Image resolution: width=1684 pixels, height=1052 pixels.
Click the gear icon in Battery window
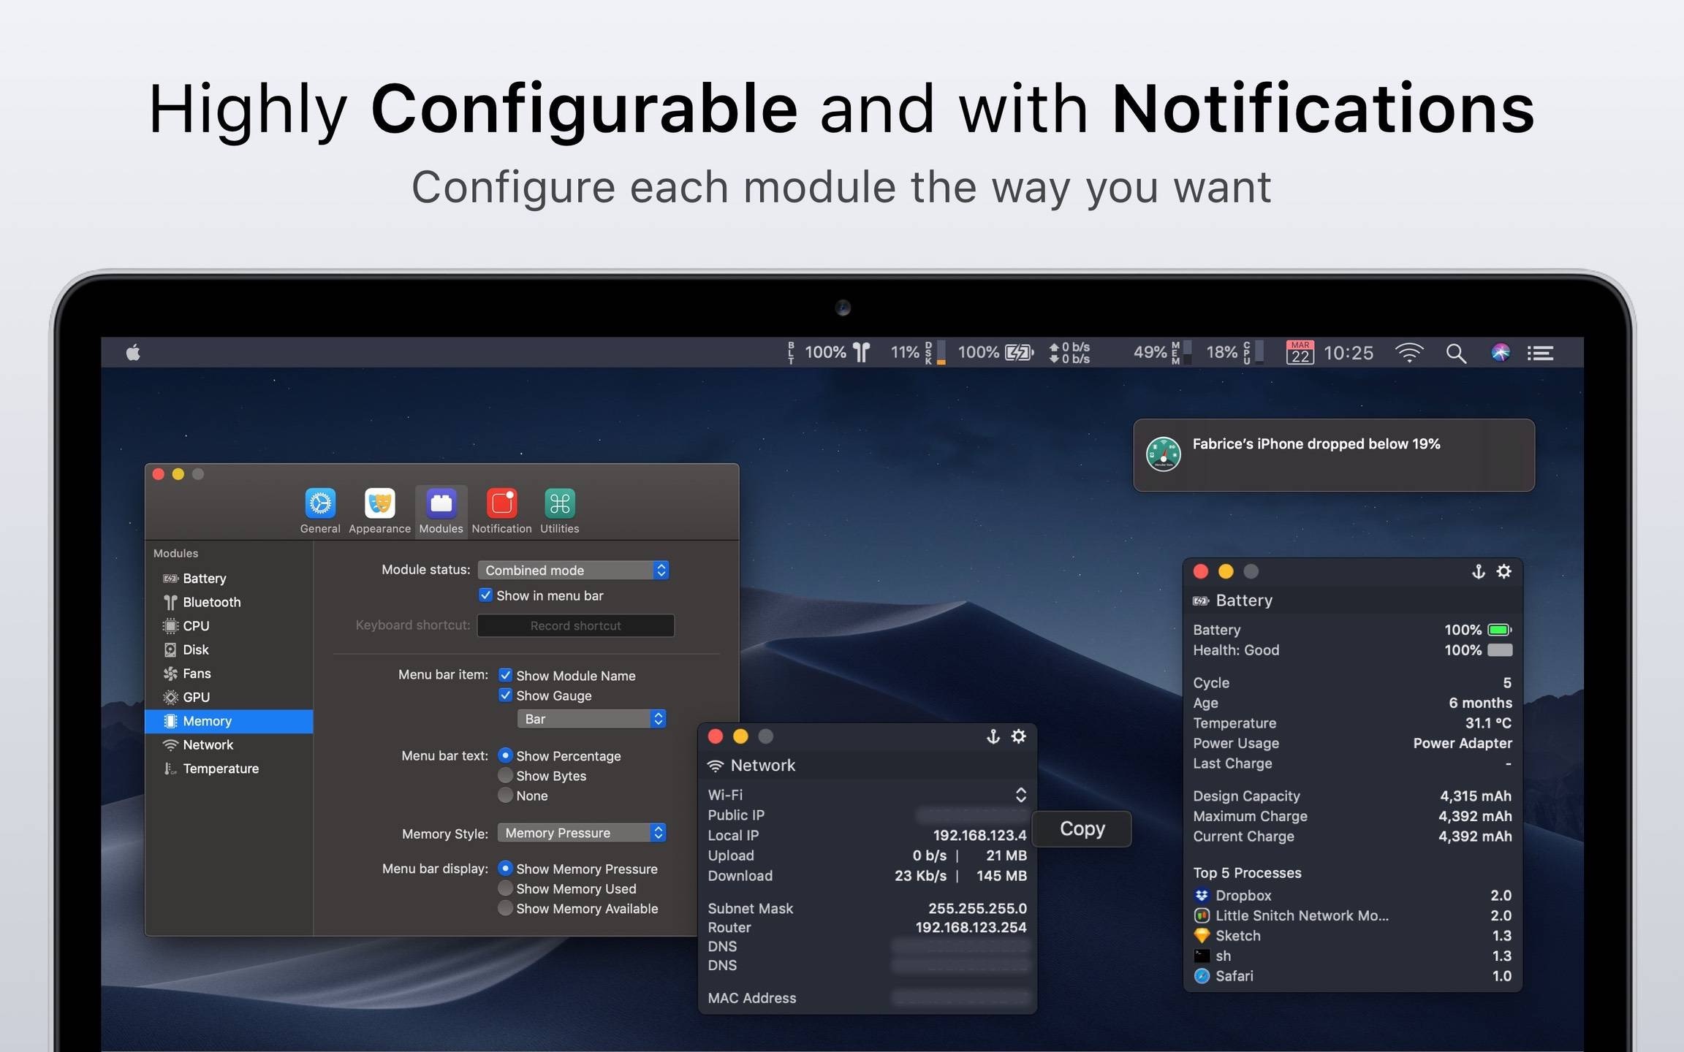[x=1503, y=571]
